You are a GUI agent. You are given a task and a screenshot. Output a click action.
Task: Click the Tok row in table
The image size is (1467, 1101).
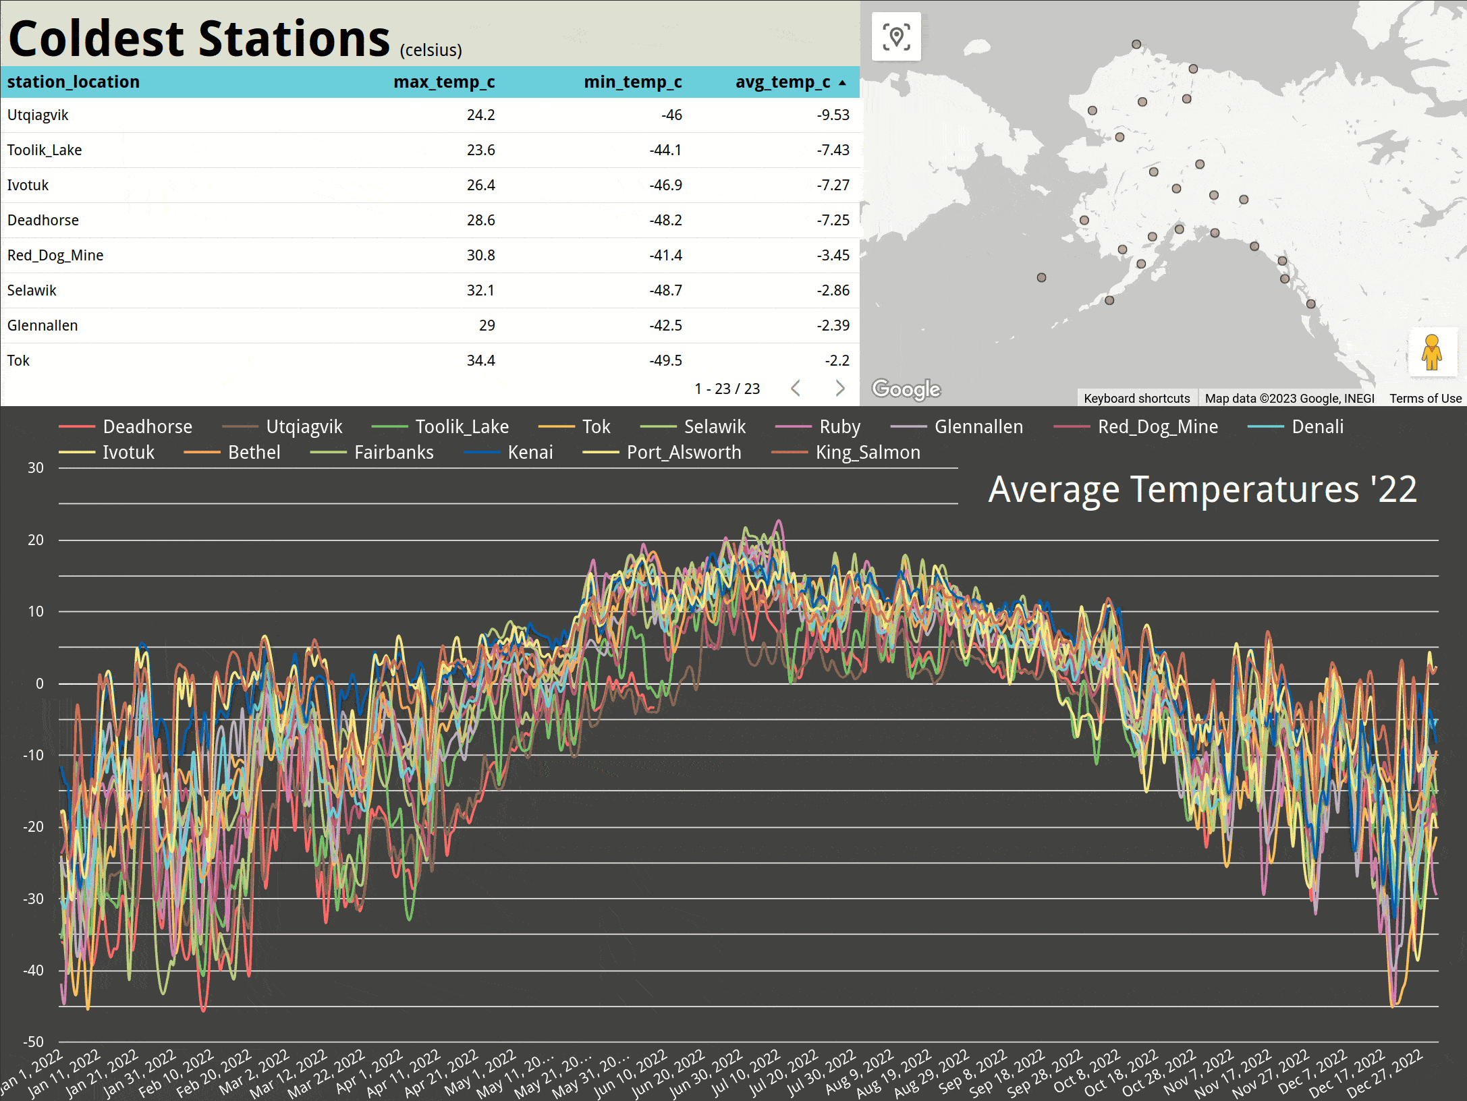[x=19, y=360]
